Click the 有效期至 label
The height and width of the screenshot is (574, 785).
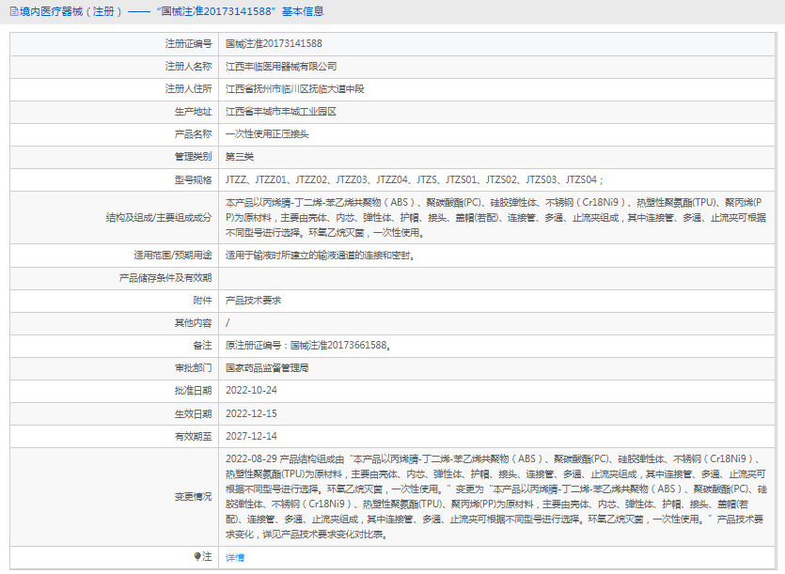(193, 437)
